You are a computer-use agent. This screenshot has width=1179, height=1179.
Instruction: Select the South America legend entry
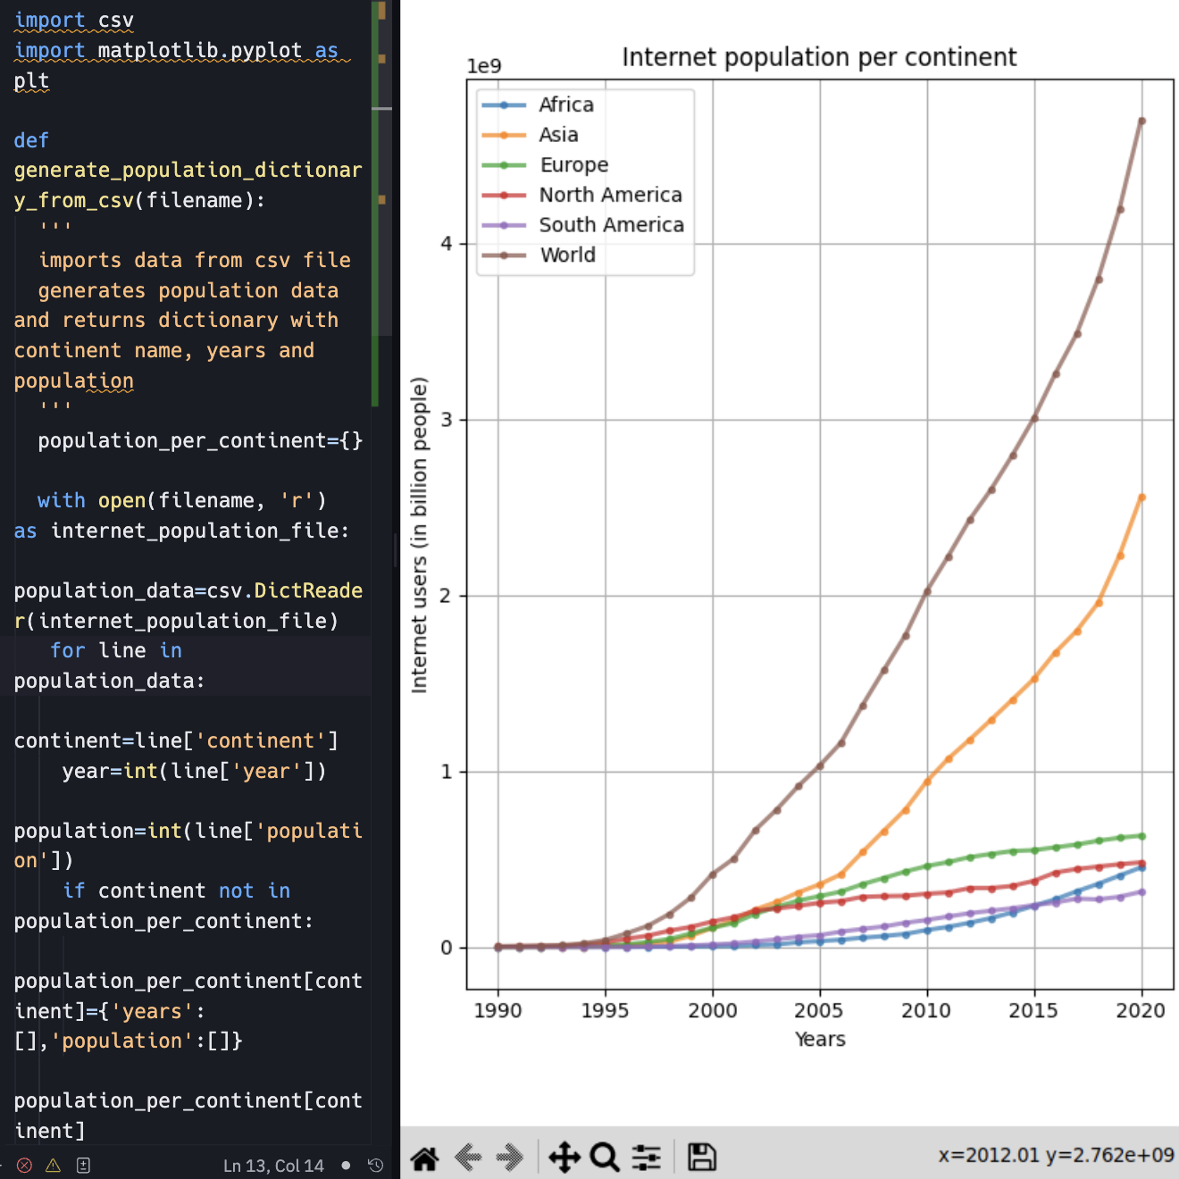[x=611, y=224]
